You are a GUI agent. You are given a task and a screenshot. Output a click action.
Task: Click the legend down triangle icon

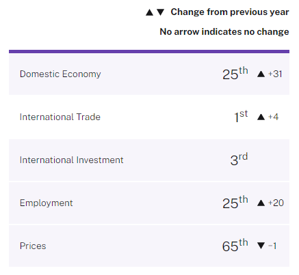pyautogui.click(x=161, y=12)
